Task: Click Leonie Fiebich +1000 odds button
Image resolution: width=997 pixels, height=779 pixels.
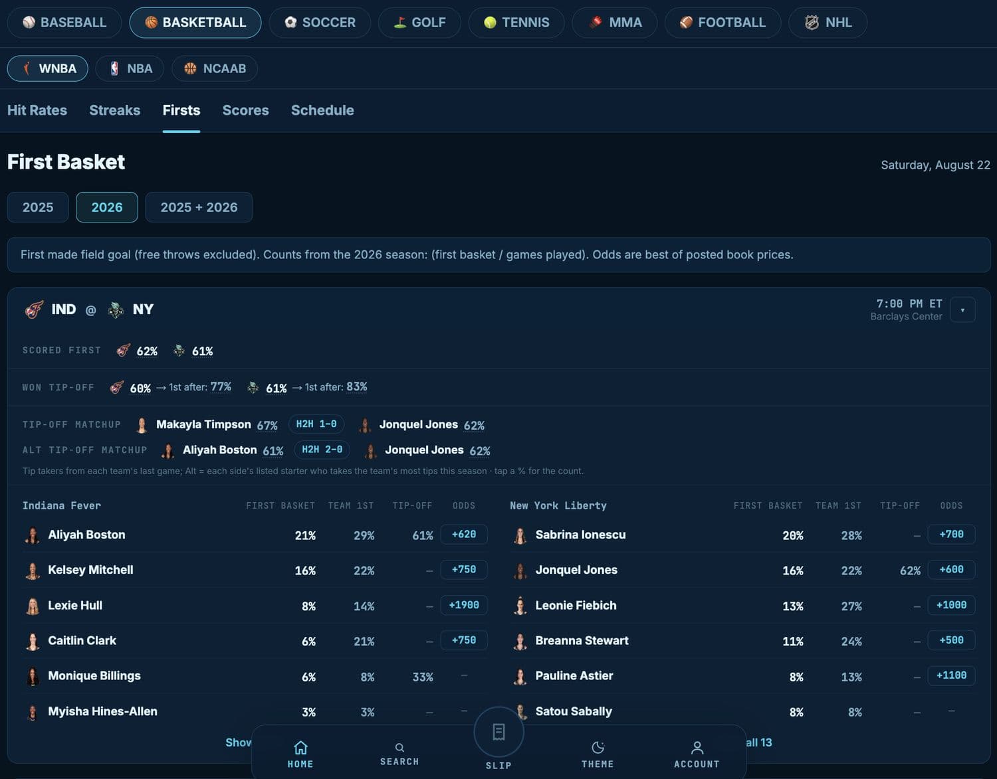Action: click(x=952, y=605)
